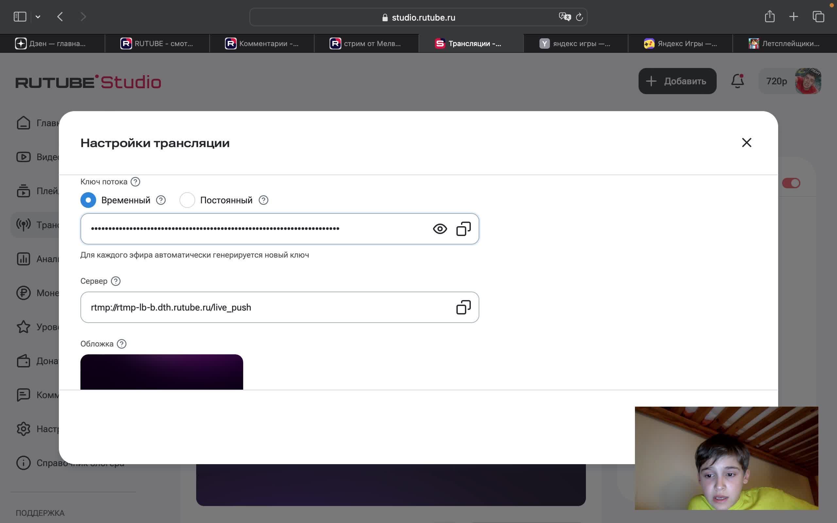
Task: Reveal the hidden stream key with eye icon
Action: tap(440, 229)
